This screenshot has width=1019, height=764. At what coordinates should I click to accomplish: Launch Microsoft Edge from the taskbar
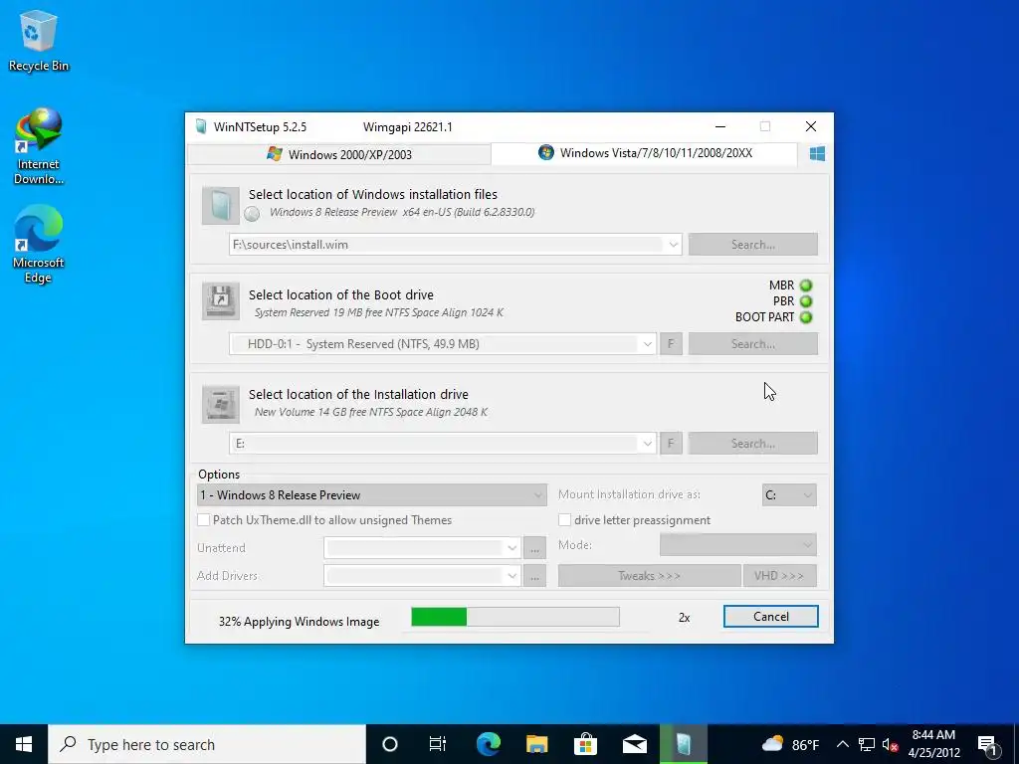pyautogui.click(x=488, y=744)
